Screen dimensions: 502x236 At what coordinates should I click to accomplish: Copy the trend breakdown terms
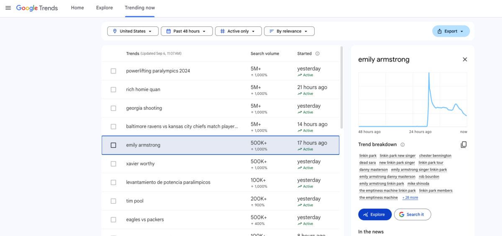[x=464, y=145]
